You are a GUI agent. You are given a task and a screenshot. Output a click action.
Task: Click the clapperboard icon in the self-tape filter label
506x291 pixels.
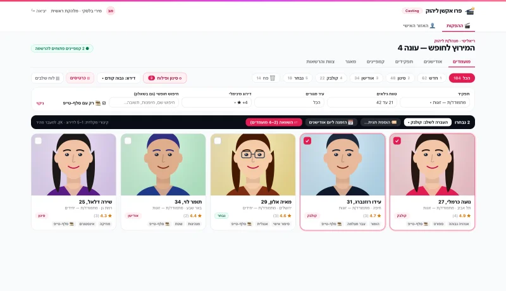tap(98, 103)
